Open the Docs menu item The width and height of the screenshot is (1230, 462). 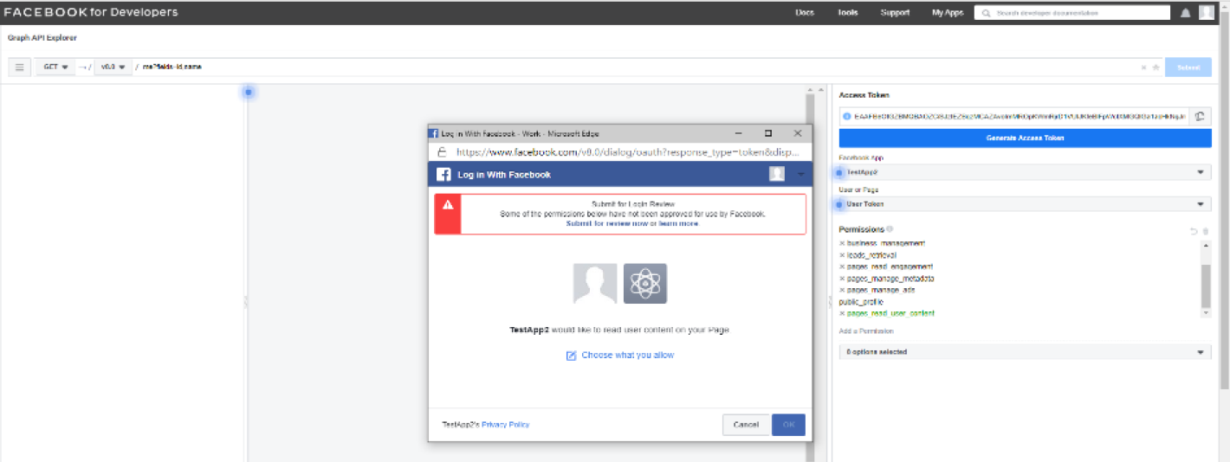804,13
